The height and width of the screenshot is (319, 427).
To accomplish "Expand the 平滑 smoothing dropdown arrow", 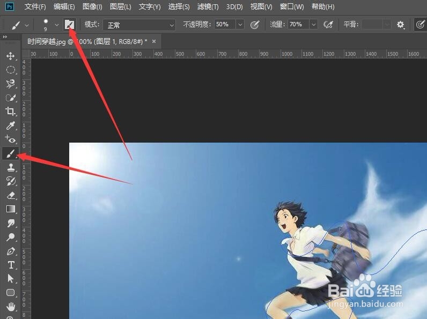I will 387,25.
